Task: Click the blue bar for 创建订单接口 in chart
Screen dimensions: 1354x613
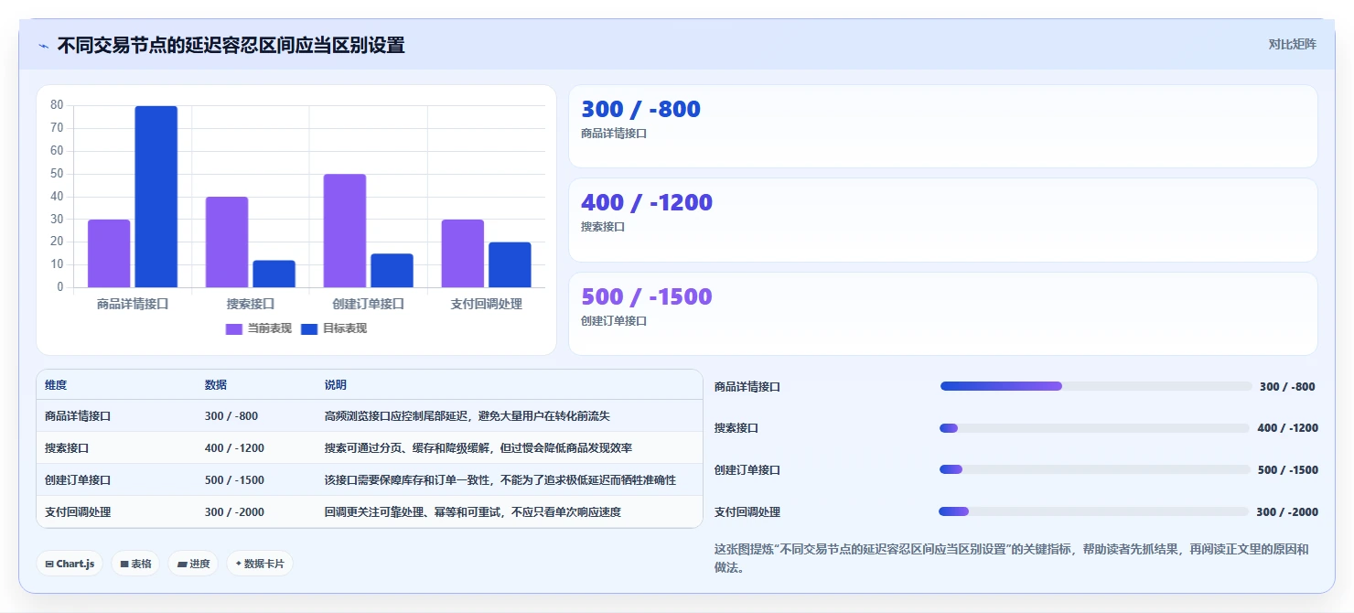Action: [392, 271]
